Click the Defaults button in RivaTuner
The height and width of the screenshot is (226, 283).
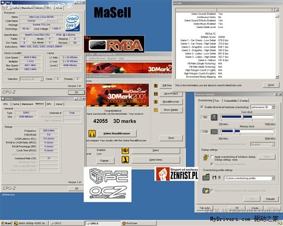[270, 199]
